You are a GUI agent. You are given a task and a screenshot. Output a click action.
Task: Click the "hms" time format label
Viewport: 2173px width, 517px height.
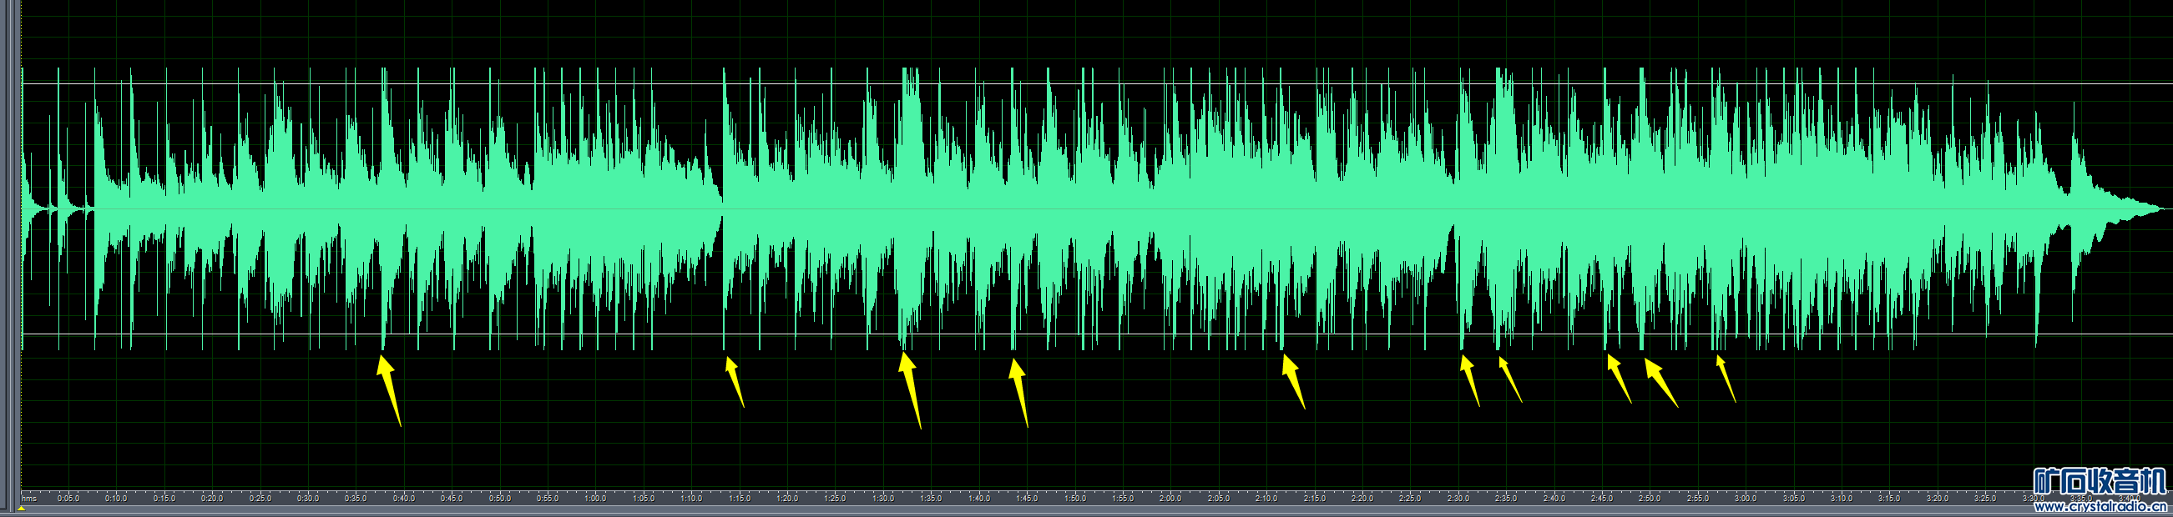[29, 499]
